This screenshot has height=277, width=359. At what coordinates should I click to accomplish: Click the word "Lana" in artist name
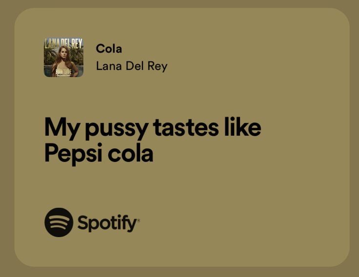[109, 66]
